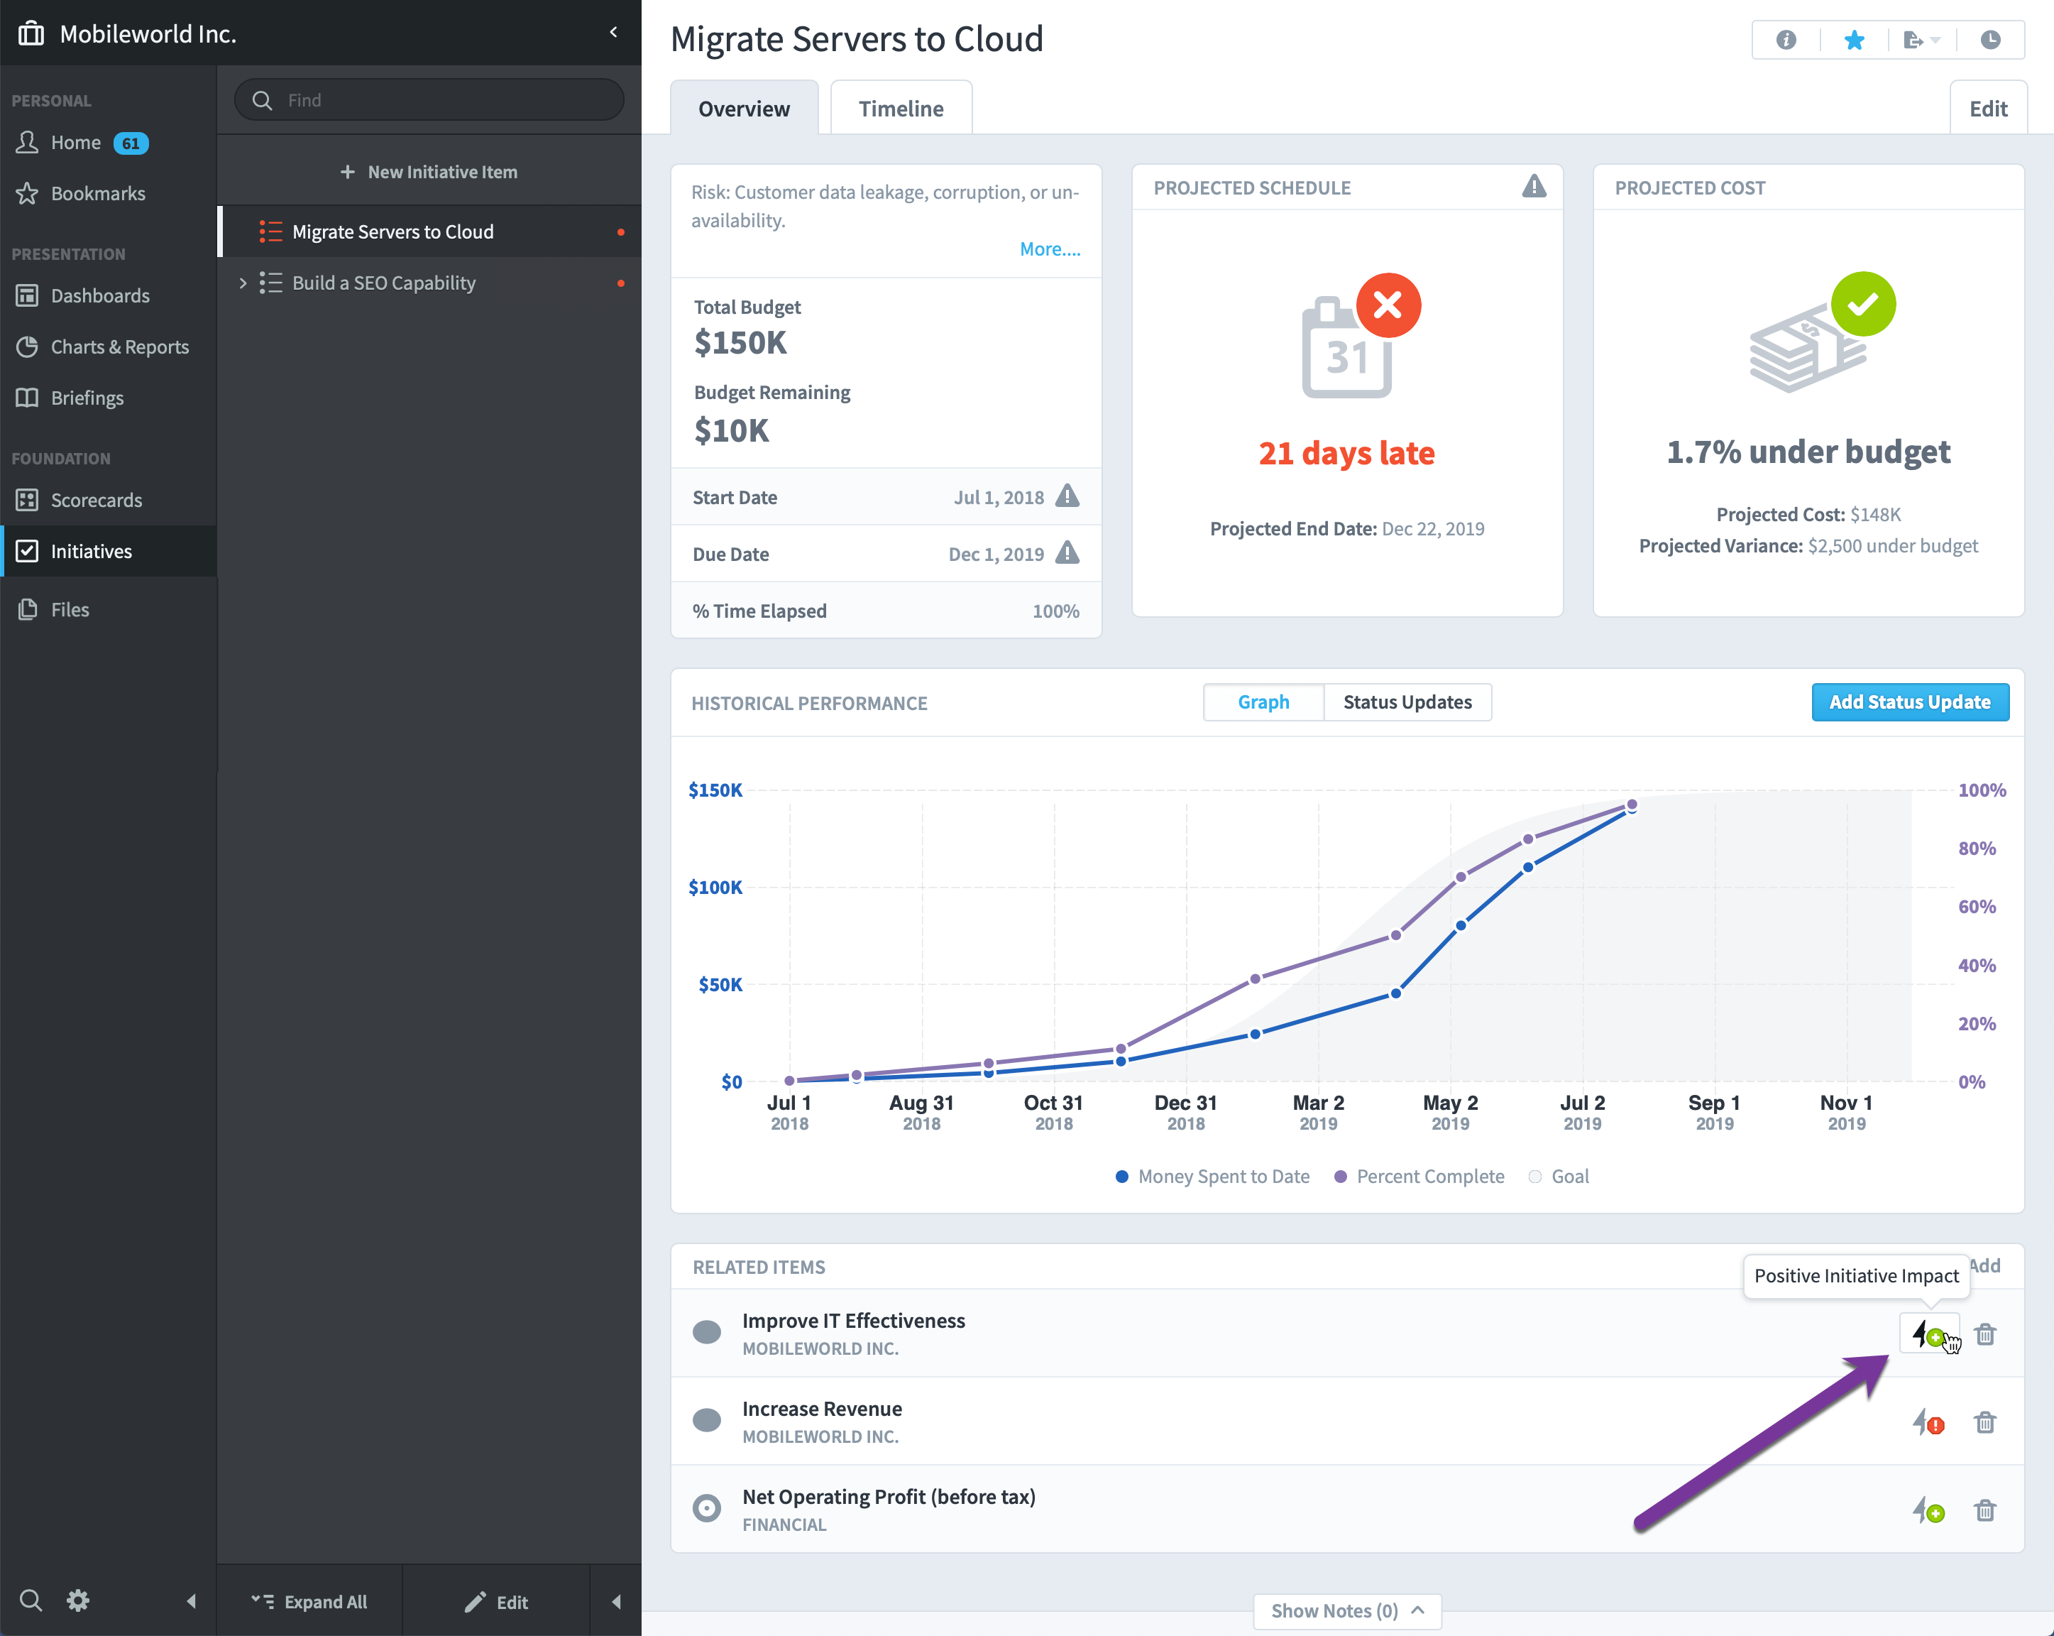Select the Status Updates view toggle
This screenshot has height=1636, width=2054.
coord(1407,702)
